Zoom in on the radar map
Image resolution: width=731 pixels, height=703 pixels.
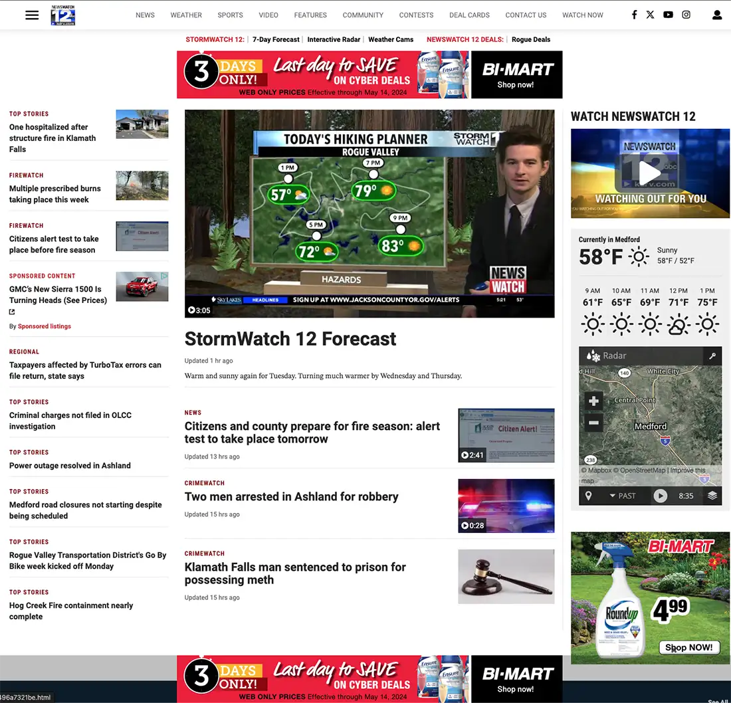click(x=593, y=401)
